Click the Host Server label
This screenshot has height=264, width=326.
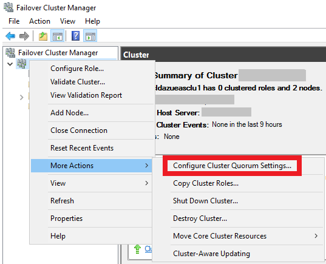(x=178, y=113)
